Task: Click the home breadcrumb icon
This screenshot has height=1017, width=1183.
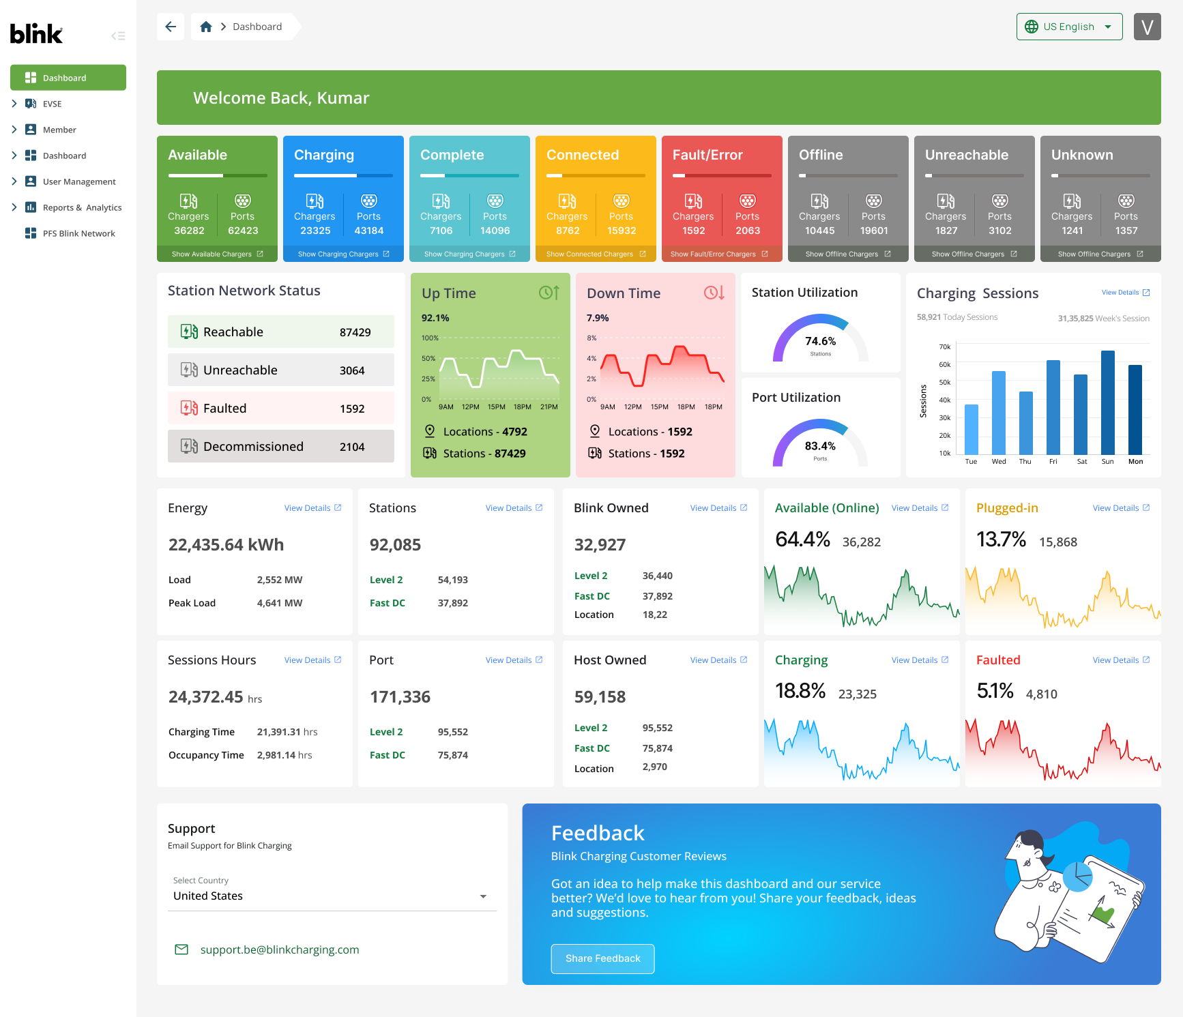Action: pyautogui.click(x=206, y=27)
